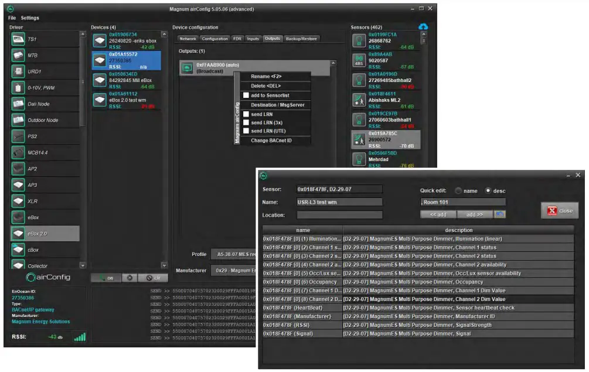Image resolution: width=589 pixels, height=372 pixels.
Task: Click the Location input field
Action: (339, 215)
